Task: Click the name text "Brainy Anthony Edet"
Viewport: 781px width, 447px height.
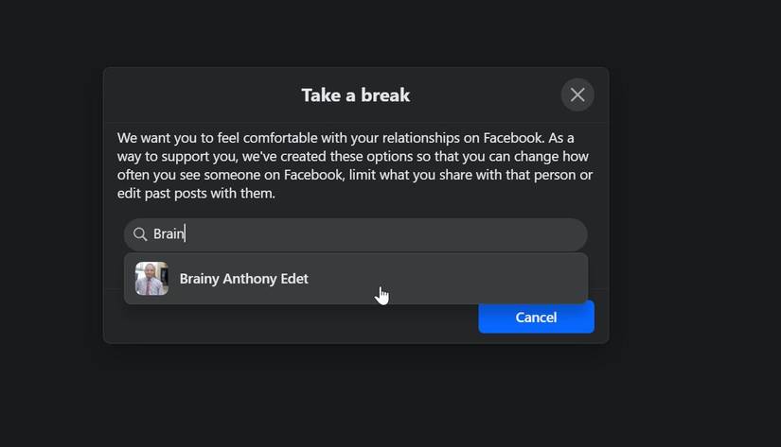Action: click(x=243, y=279)
